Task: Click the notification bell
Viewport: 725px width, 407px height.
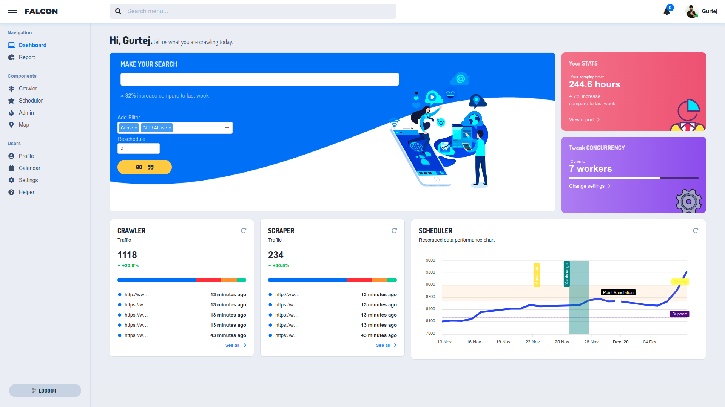Action: tap(666, 11)
